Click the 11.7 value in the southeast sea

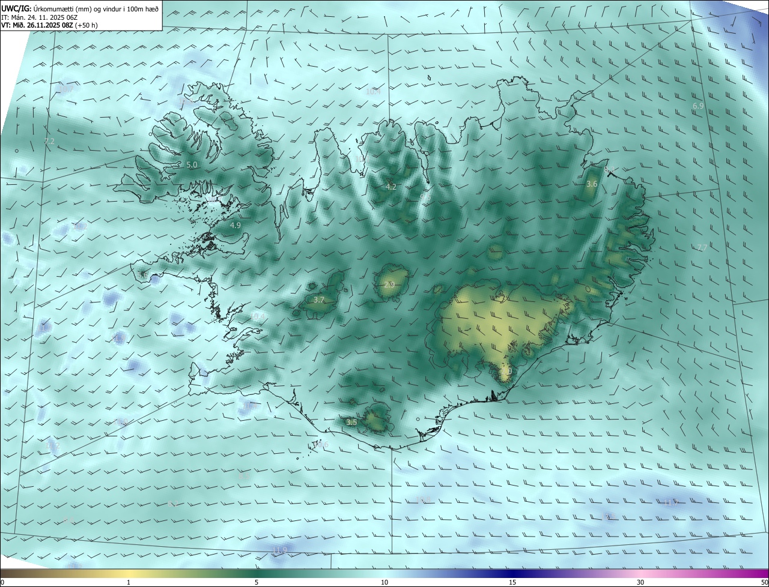[x=670, y=502]
